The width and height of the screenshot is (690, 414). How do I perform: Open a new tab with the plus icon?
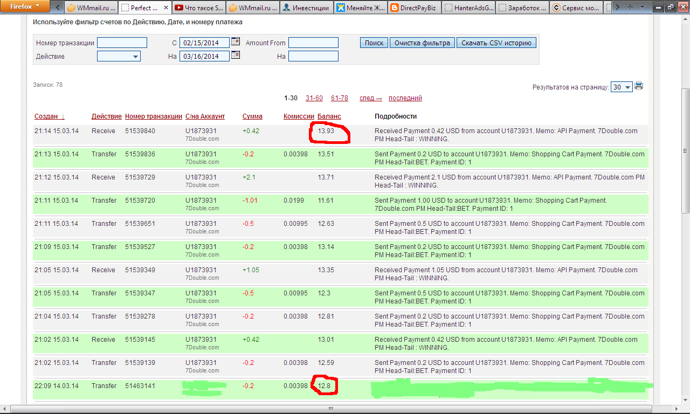pyautogui.click(x=630, y=8)
